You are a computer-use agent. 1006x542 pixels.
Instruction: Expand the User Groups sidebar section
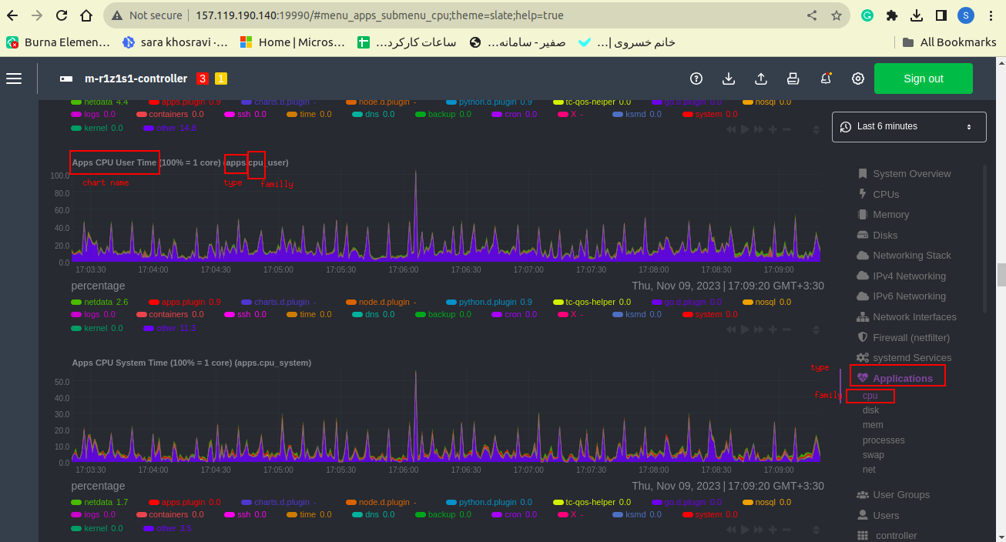(x=900, y=494)
